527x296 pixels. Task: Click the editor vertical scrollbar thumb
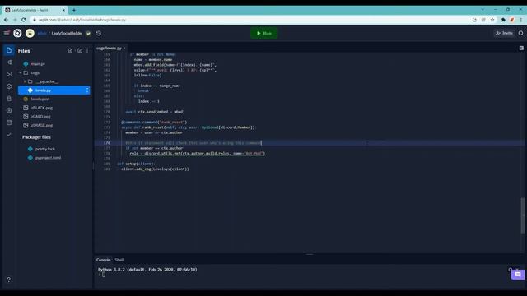click(523, 215)
